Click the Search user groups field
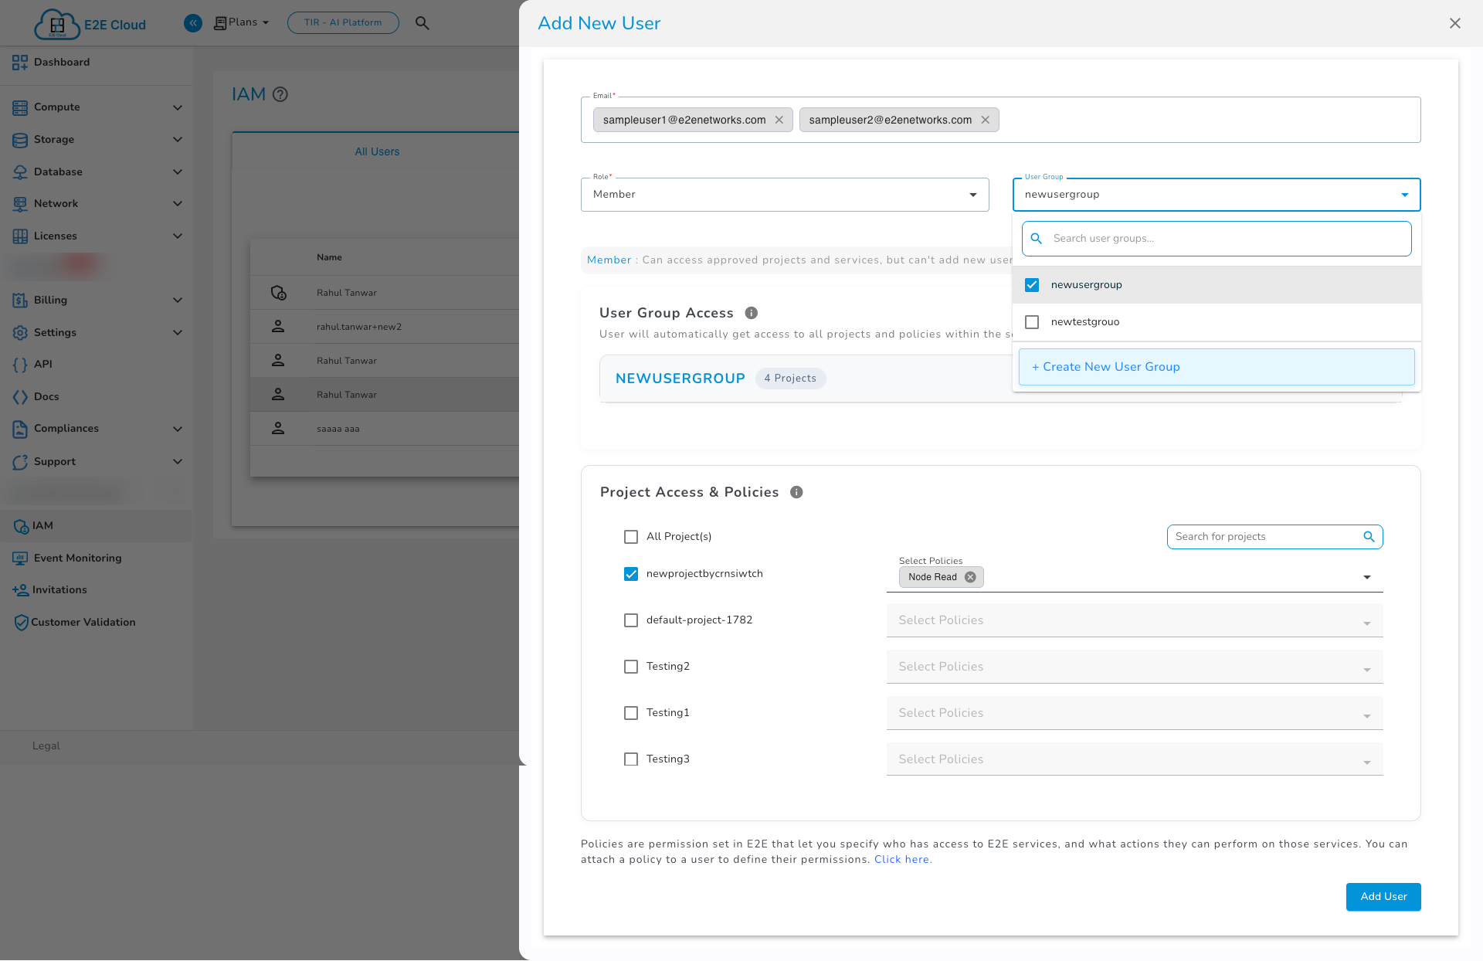 [x=1227, y=239]
